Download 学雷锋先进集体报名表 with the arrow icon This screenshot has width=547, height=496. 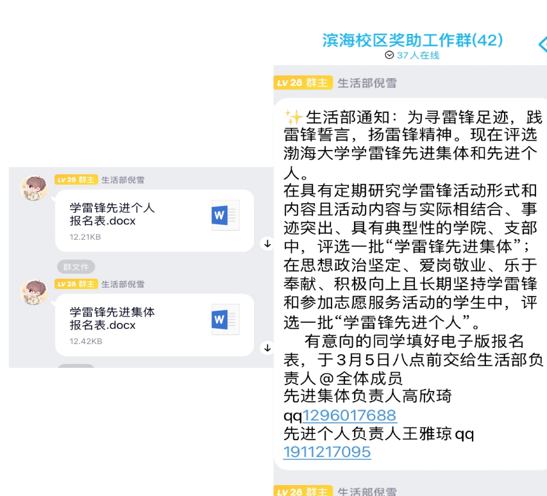click(267, 347)
